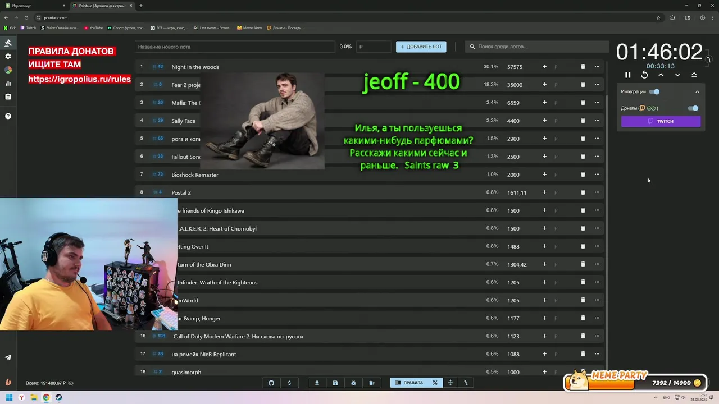Toggle the Интеграции switch
Image resolution: width=719 pixels, height=404 pixels.
click(x=654, y=91)
